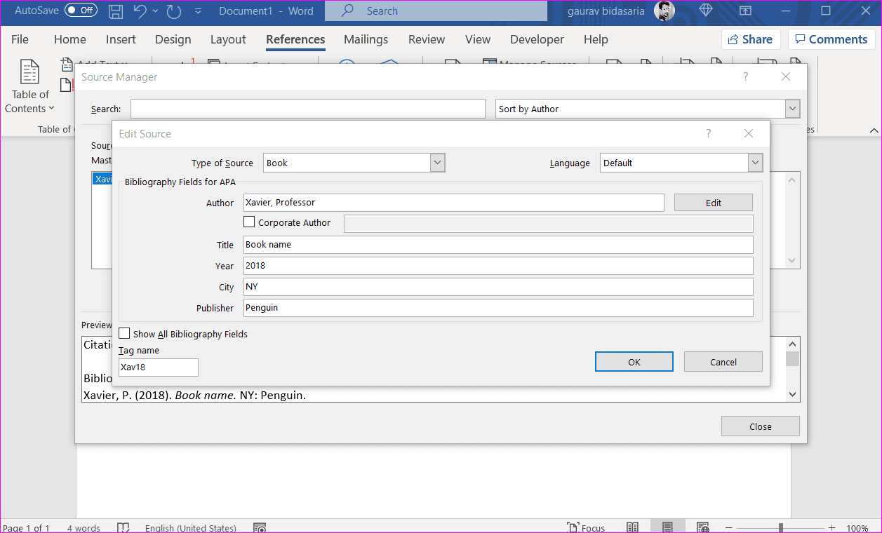Check the Corporate Author checkbox

(249, 222)
